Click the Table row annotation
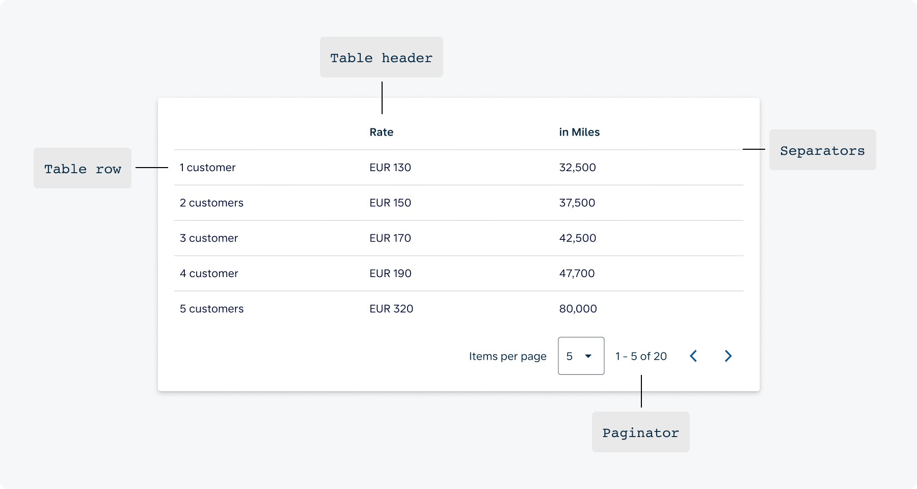The image size is (917, 489). pos(82,169)
